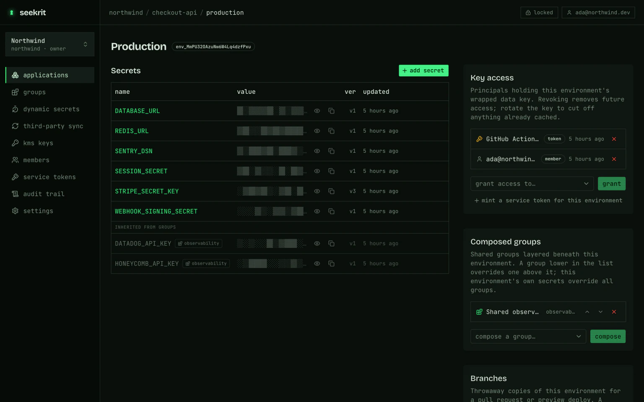
Task: Mint a service token for this environment
Action: 548,201
